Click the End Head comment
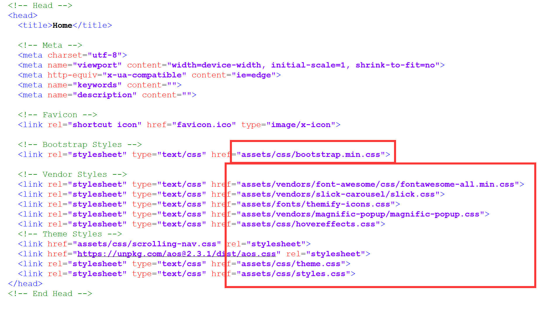Viewport: 550px width, 310px height. point(50,294)
